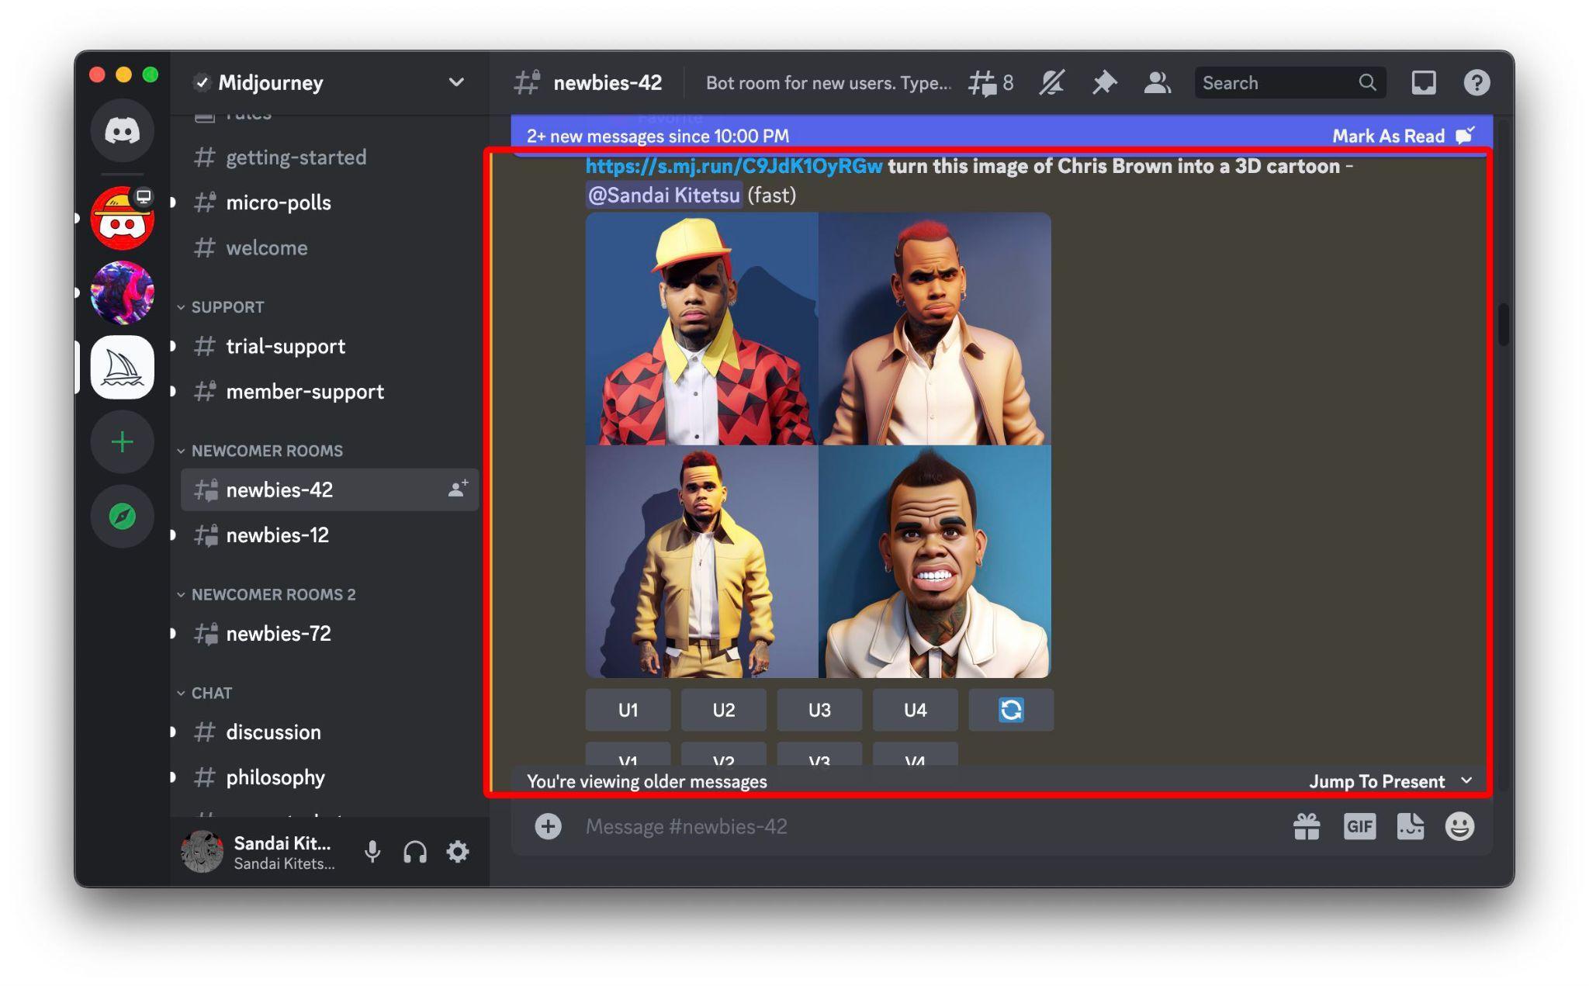Screen dimensions: 1589x986
Task: Show pinned messages
Action: pyautogui.click(x=1104, y=83)
